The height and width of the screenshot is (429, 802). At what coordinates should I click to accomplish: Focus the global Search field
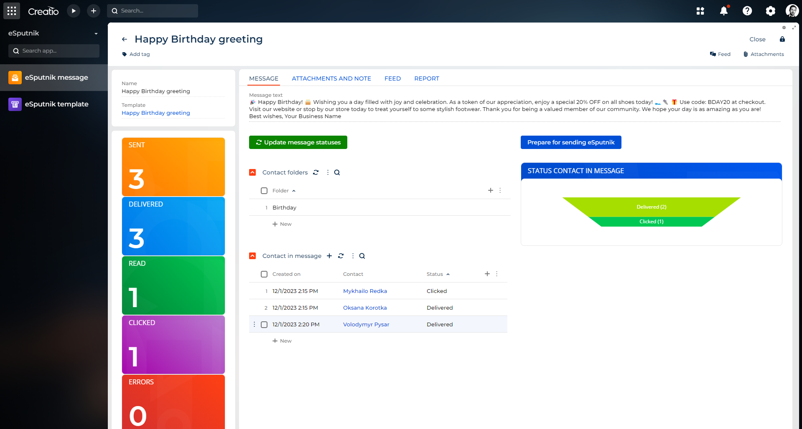click(x=153, y=11)
